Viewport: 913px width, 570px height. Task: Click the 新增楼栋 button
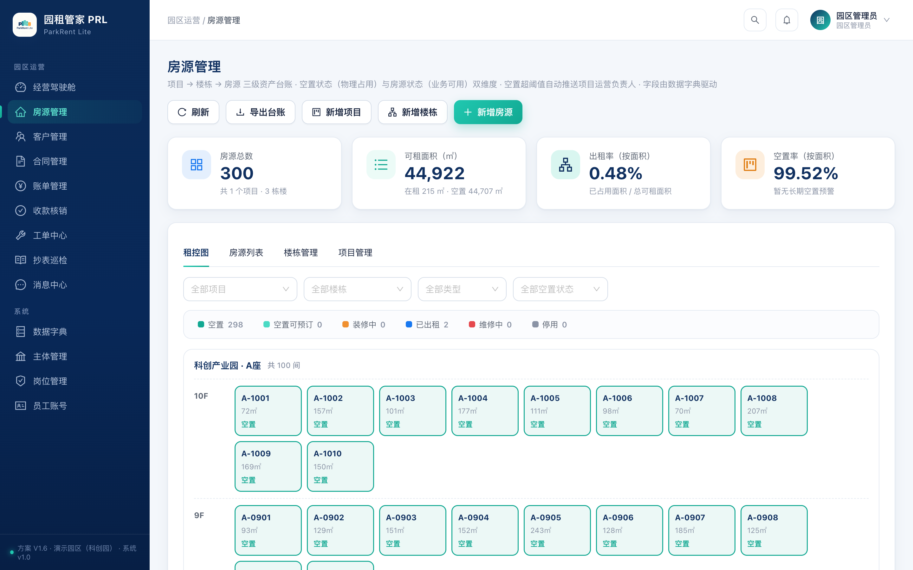(413, 112)
